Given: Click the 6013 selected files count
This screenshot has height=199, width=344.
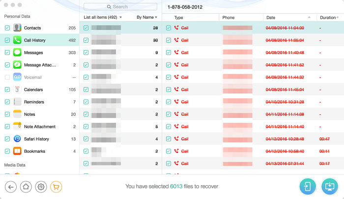Looking at the screenshot, I should pos(176,186).
